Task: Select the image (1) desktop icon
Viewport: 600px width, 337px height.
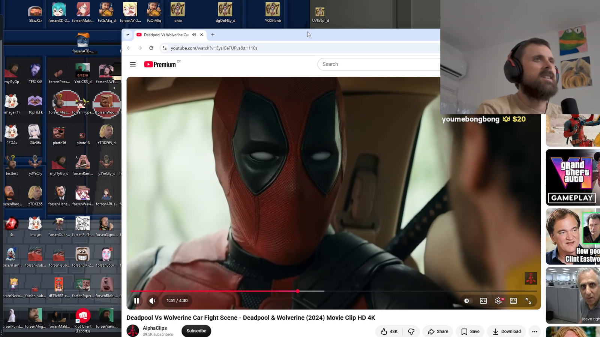Action: tap(12, 104)
